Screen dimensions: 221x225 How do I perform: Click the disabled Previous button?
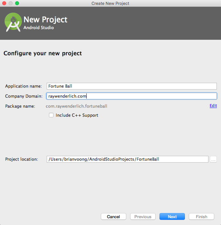143,217
